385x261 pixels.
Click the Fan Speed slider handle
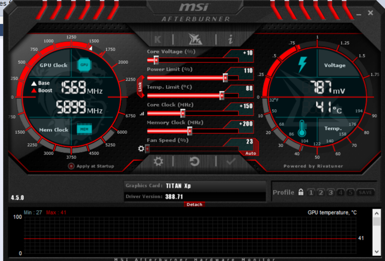[147, 149]
